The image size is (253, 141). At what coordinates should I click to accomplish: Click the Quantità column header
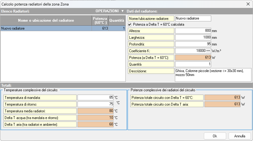click(x=117, y=20)
